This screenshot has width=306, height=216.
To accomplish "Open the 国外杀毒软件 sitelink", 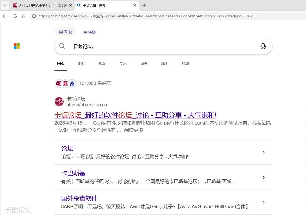I will pos(79,198).
